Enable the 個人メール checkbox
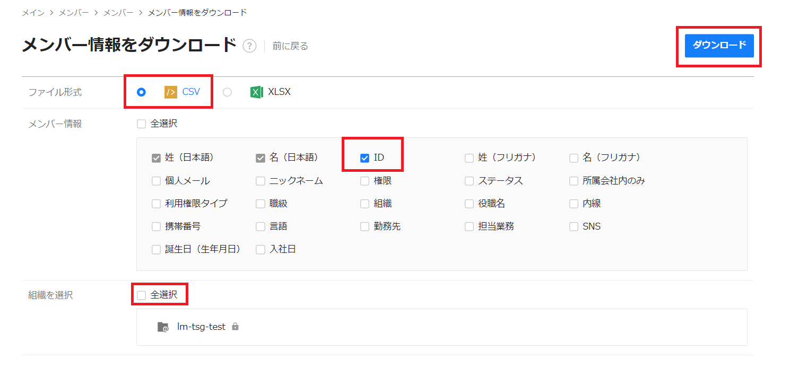This screenshot has width=790, height=368. pos(156,181)
